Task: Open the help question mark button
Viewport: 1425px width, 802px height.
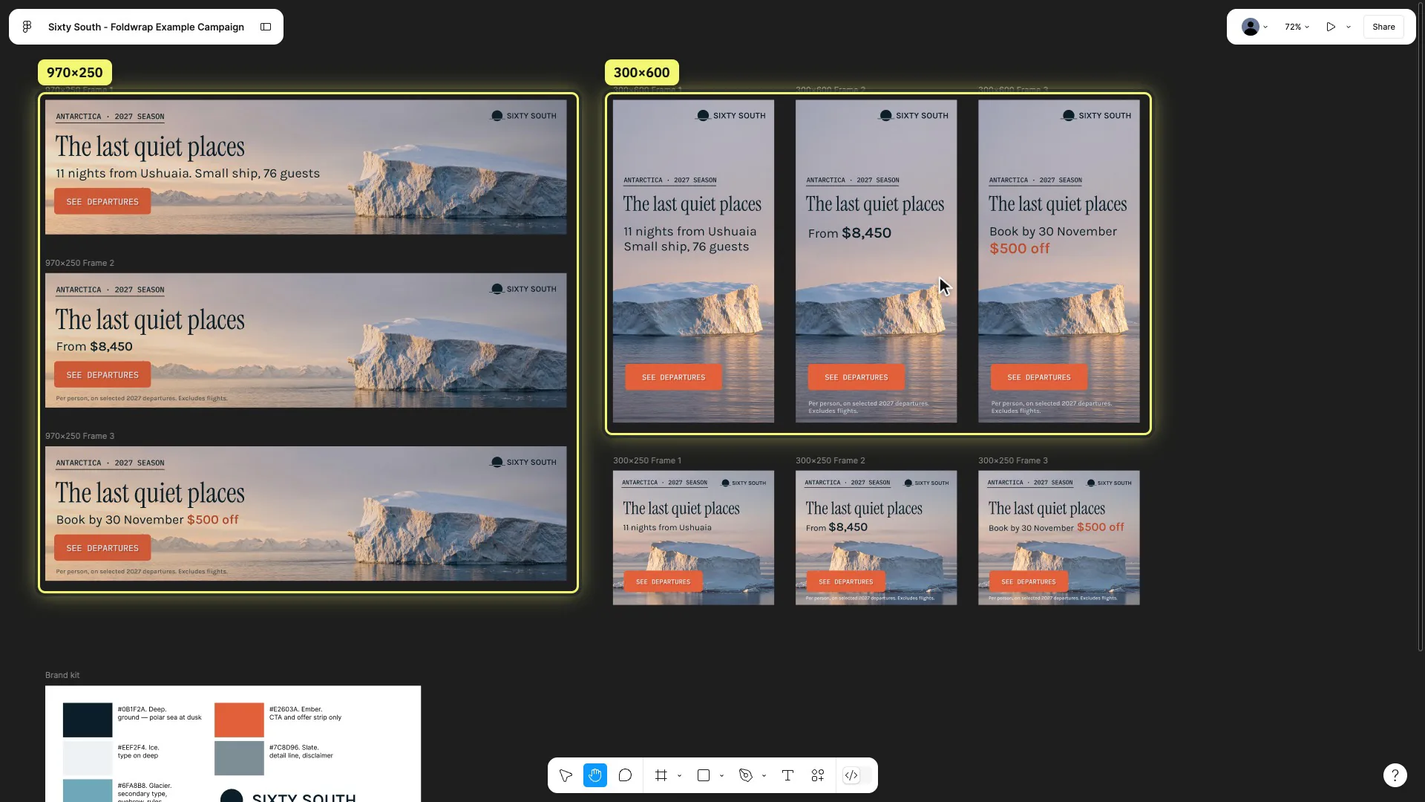Action: [1395, 775]
